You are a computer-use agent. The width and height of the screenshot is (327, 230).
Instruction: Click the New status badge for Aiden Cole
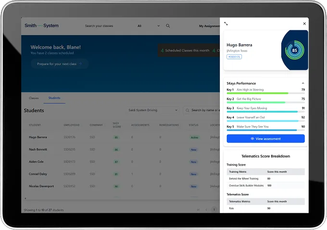193,162
